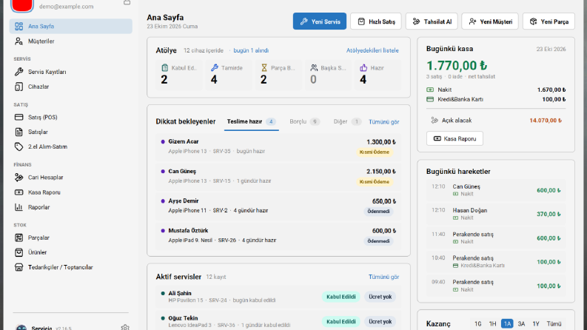
Task: Click Tümünü gör in Aktif servisler
Action: click(383, 277)
